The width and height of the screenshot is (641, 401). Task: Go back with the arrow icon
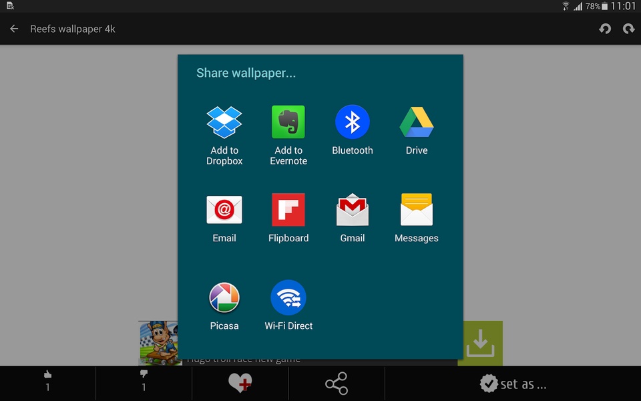(14, 29)
